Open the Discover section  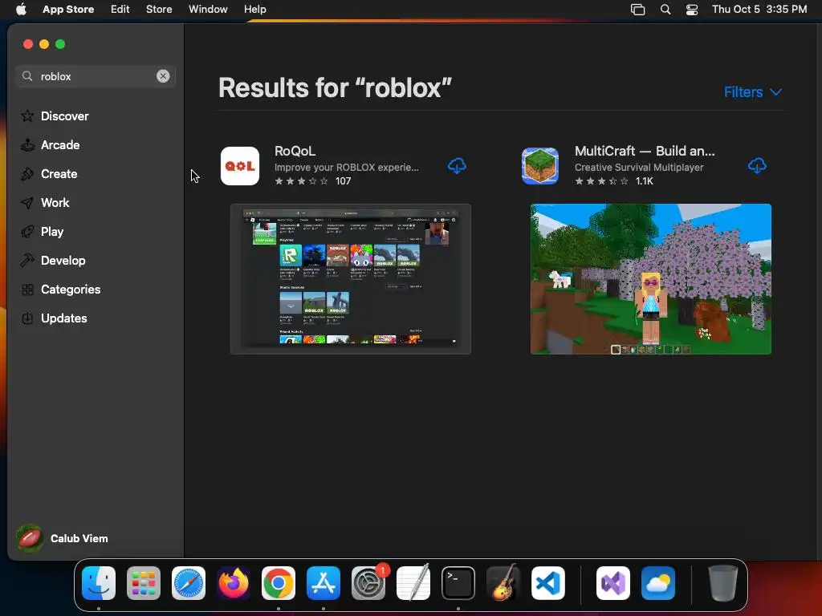pos(64,115)
